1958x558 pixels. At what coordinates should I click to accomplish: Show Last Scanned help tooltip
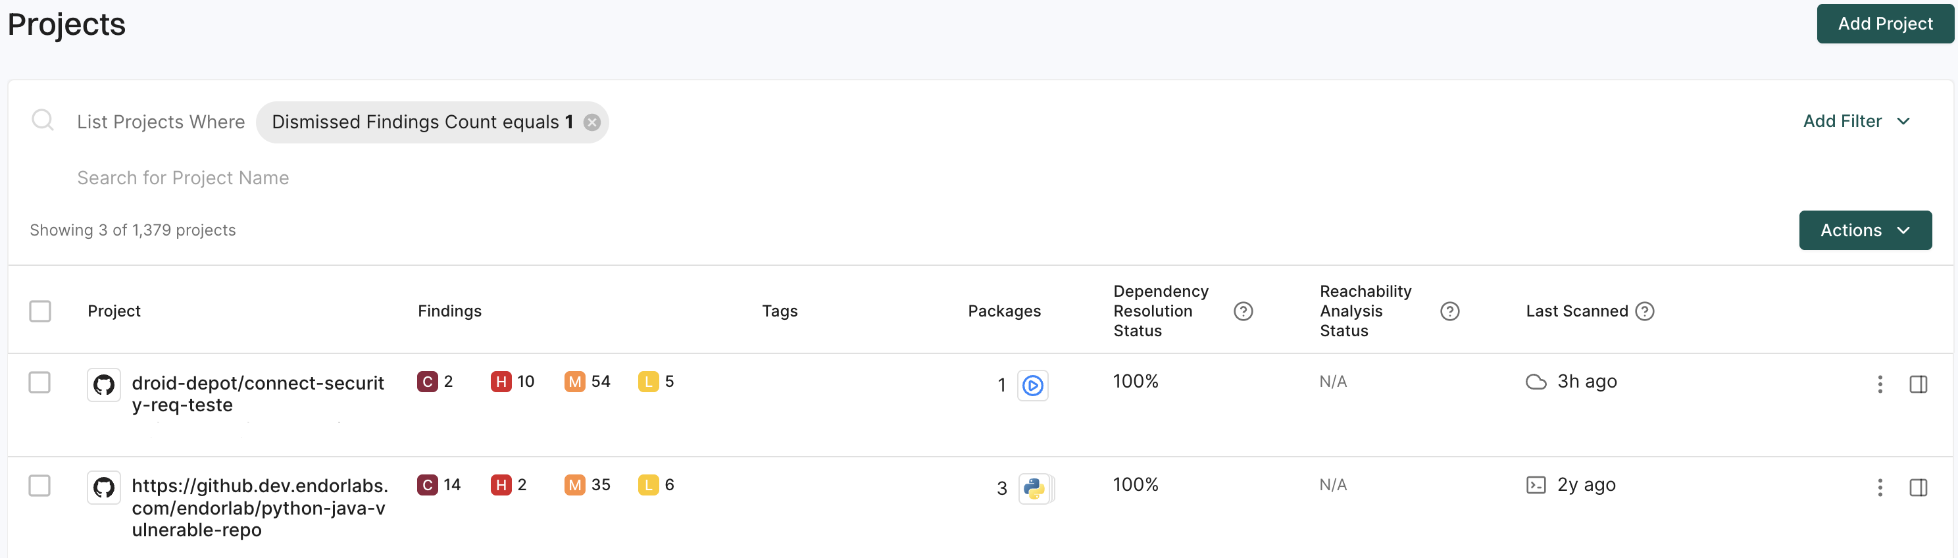coord(1644,312)
